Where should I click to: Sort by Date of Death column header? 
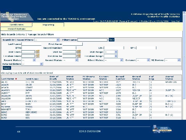coord(54,78)
